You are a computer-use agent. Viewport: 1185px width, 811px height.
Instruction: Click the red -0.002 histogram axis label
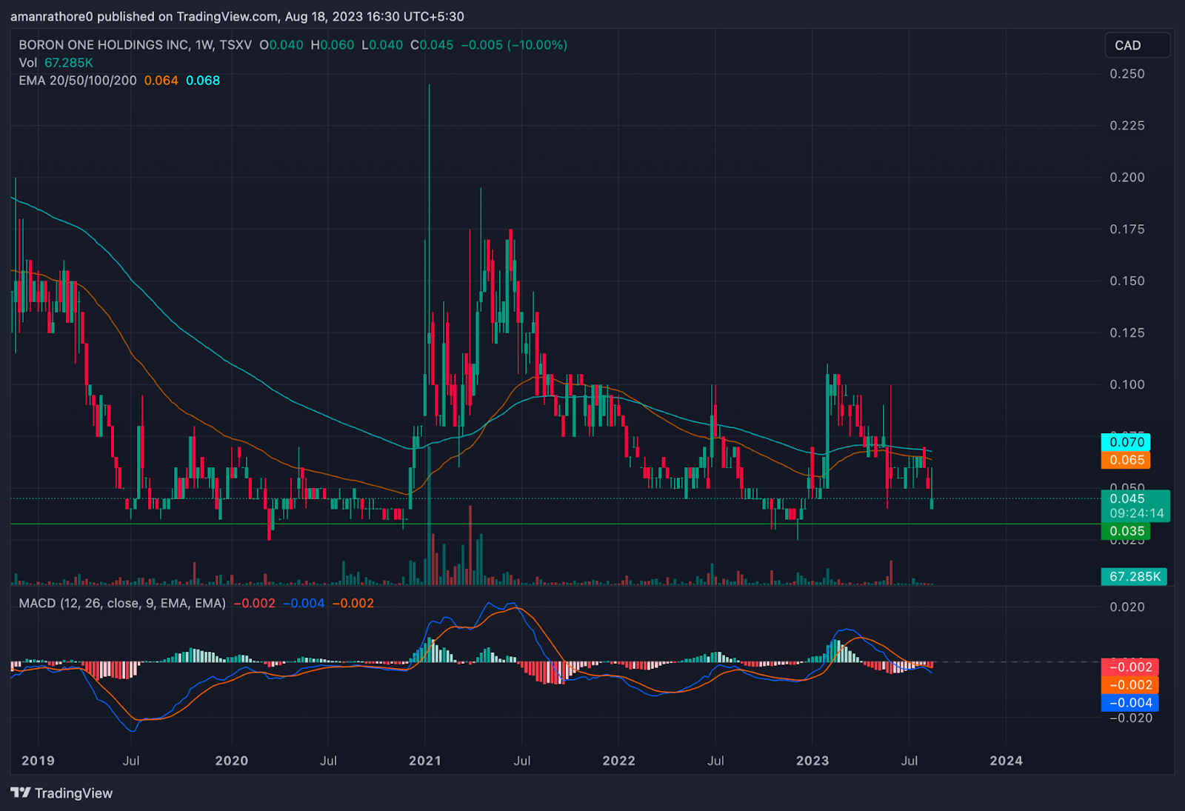click(x=1129, y=667)
